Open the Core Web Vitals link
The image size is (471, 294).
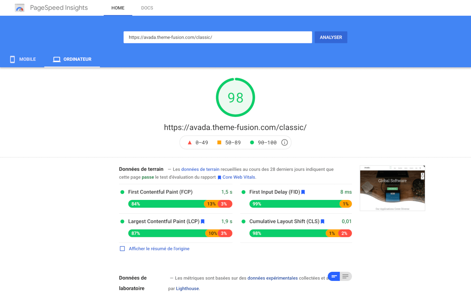(239, 177)
